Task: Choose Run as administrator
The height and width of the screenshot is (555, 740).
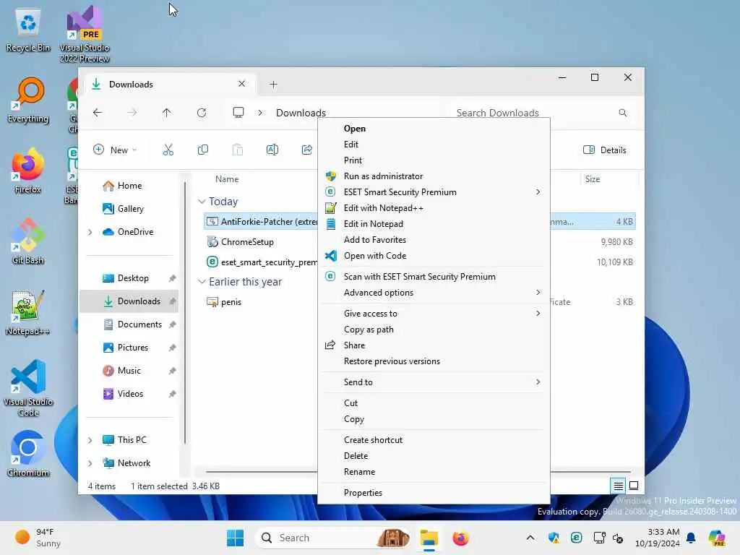Action: pyautogui.click(x=434, y=176)
